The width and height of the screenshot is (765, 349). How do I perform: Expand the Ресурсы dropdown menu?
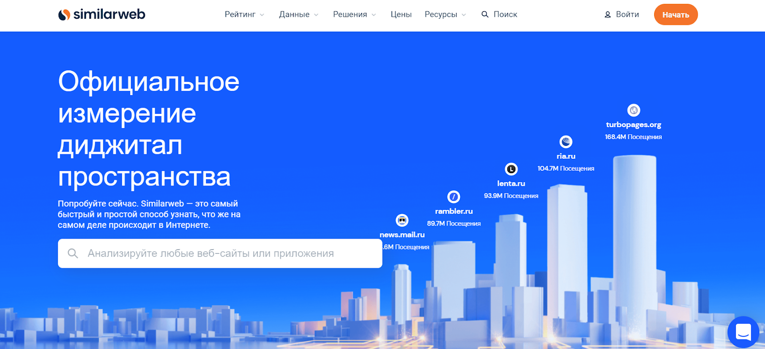coord(445,14)
